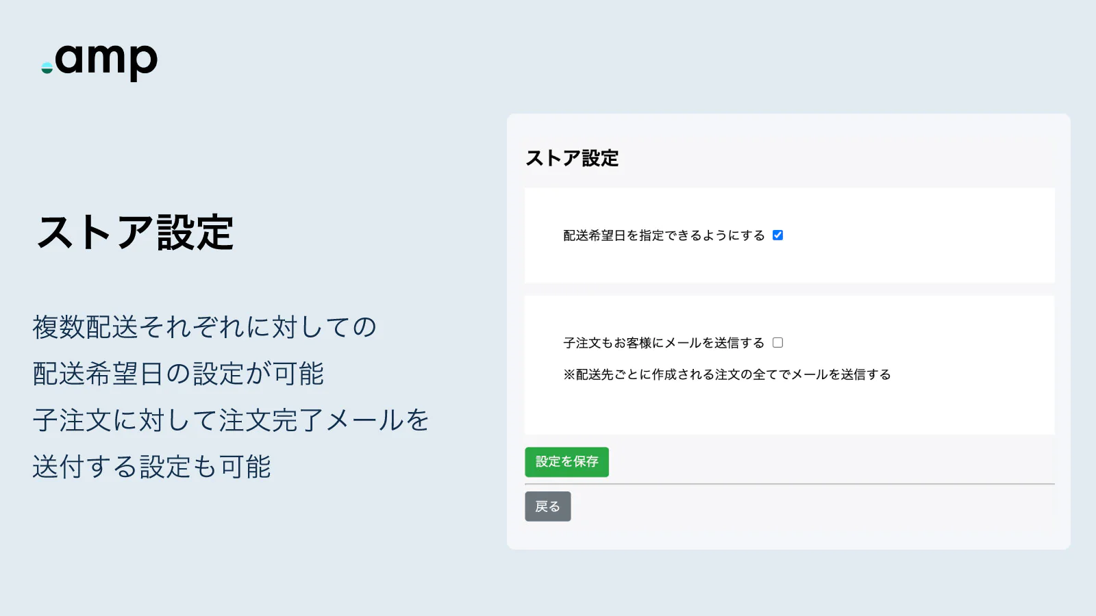Screen dimensions: 1096x616
Task: Click the 配送希望日を指定できるようにする label text
Action: pos(664,235)
